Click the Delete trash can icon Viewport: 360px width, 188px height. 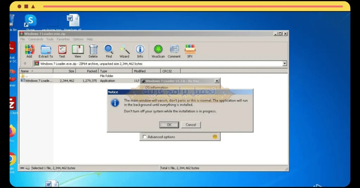[x=93, y=51]
